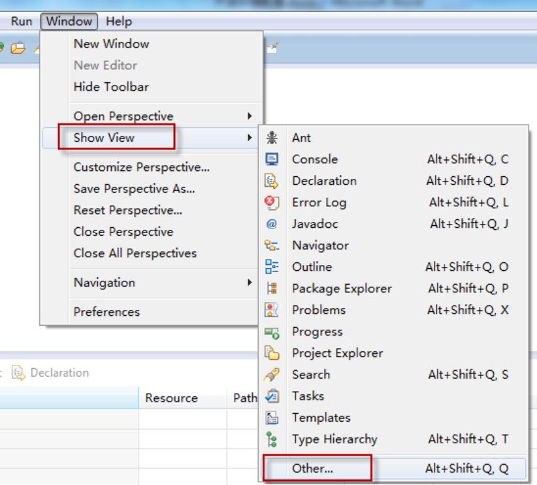This screenshot has width=537, height=485.
Task: Click the Project Explorer folder icon
Action: (x=272, y=353)
